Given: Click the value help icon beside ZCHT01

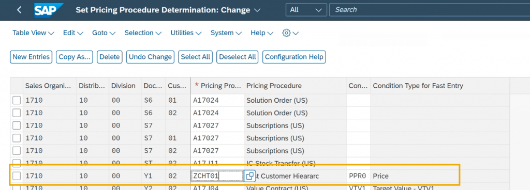Looking at the screenshot, I should click(250, 176).
